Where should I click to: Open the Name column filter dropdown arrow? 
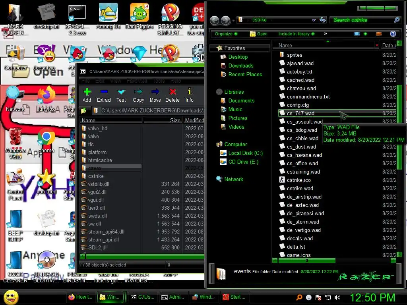pyautogui.click(x=377, y=45)
